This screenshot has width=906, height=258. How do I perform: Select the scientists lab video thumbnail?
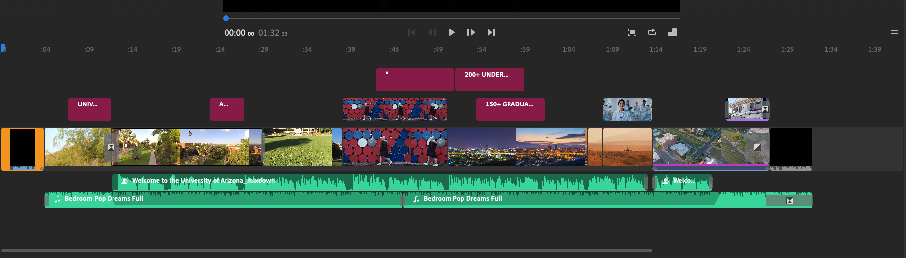click(x=627, y=109)
